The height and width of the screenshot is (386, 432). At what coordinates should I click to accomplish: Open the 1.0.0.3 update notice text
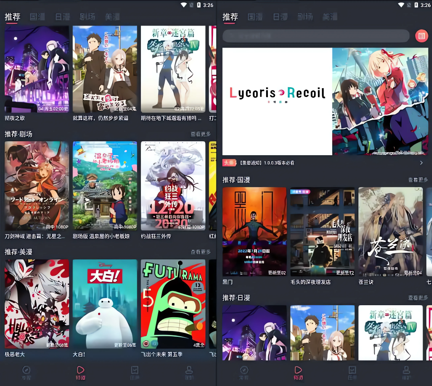point(267,163)
